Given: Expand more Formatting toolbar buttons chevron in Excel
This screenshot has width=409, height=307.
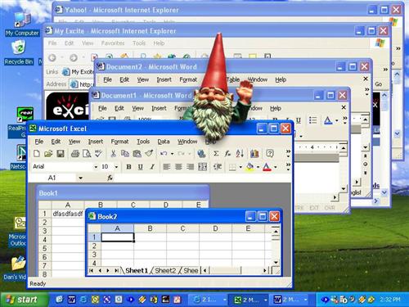Looking at the screenshot, I should 288,166.
